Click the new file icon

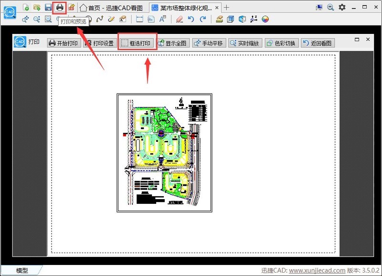point(26,7)
